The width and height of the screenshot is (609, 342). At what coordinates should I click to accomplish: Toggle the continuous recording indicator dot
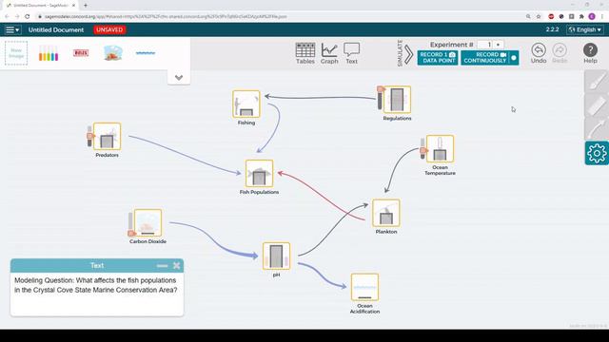(514, 58)
